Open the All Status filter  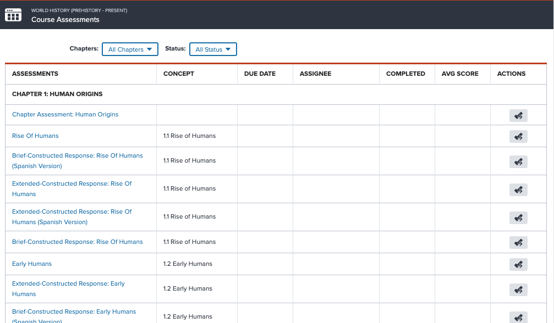coord(213,49)
